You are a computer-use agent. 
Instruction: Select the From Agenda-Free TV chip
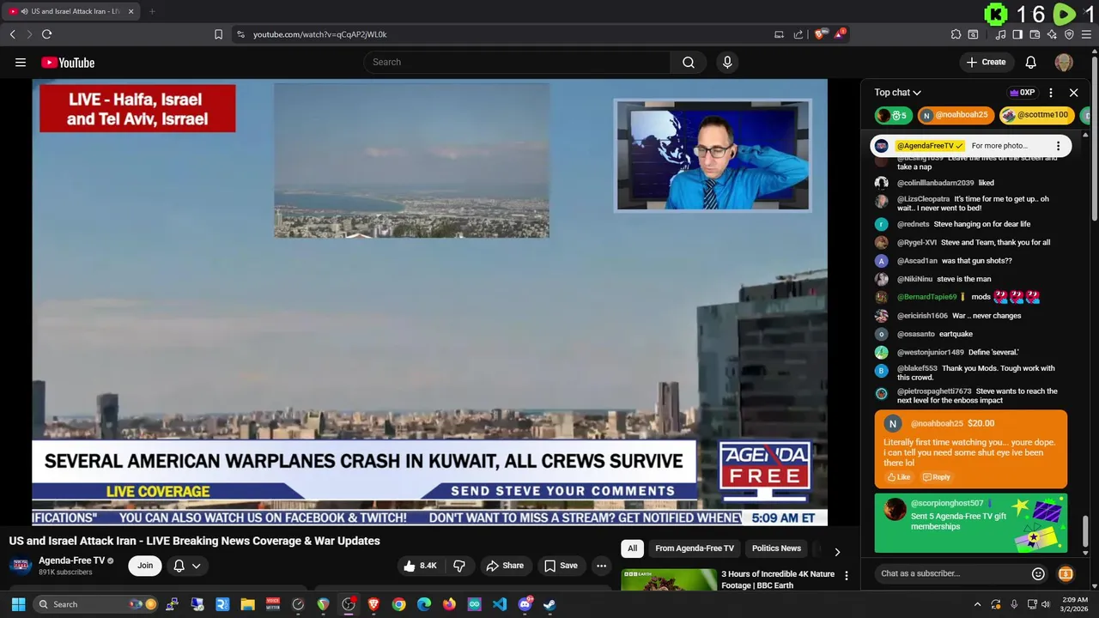[695, 548]
